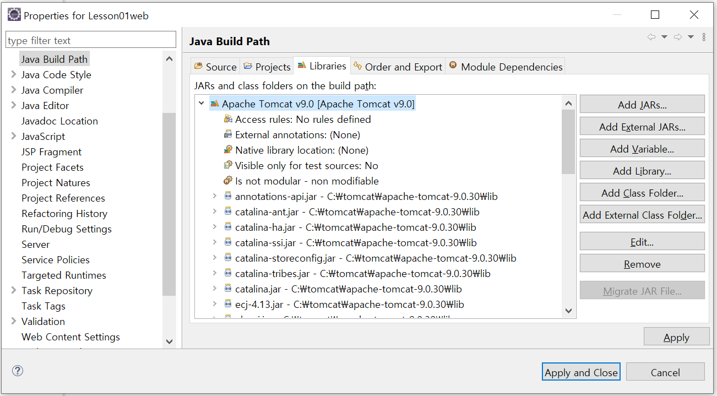Click the Apache Tomcat v9.0 library icon
This screenshot has height=396, width=717.
click(215, 104)
